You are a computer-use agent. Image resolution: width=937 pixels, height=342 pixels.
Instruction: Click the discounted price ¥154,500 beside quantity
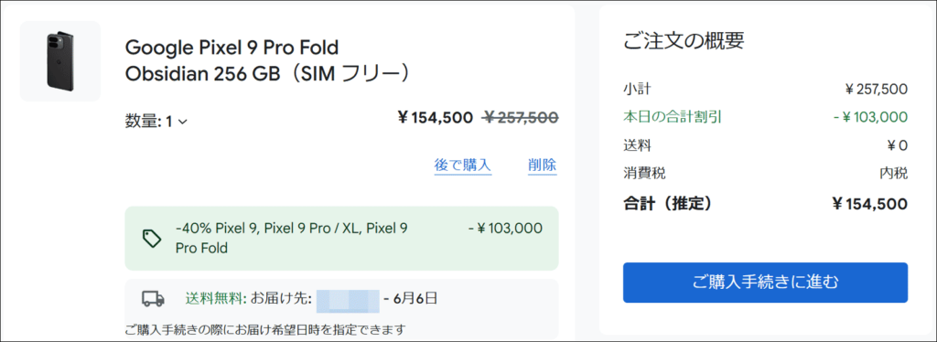(435, 118)
